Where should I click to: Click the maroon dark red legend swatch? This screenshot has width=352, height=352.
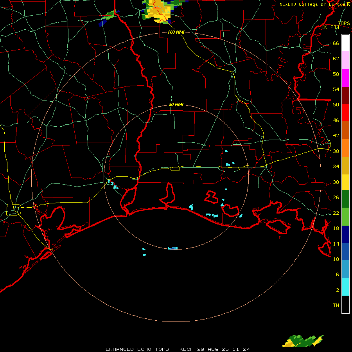(x=345, y=95)
